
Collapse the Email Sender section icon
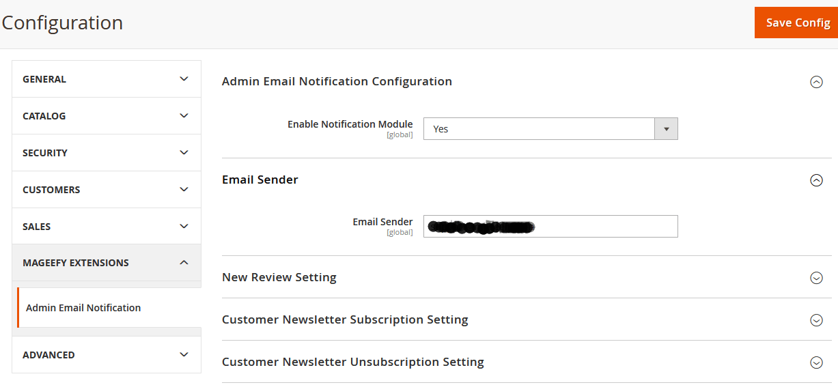pos(816,180)
